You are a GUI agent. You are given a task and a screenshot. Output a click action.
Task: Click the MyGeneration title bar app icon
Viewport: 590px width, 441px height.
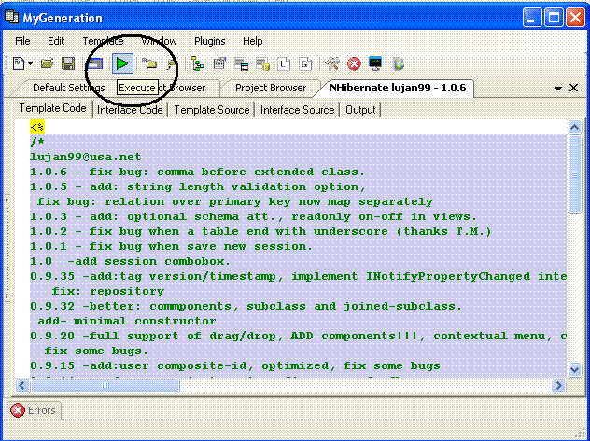click(11, 17)
